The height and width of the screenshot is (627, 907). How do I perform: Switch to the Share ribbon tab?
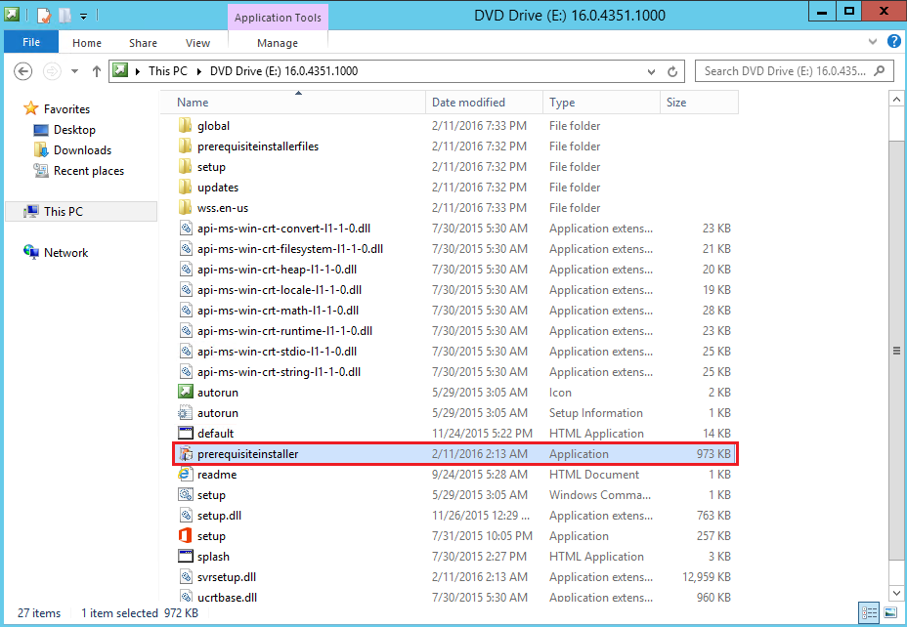pyautogui.click(x=143, y=43)
